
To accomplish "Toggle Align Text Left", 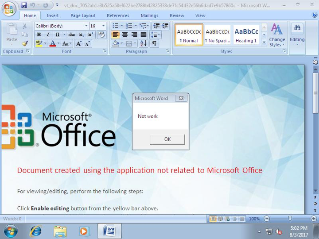I will pyautogui.click(x=115, y=35).
